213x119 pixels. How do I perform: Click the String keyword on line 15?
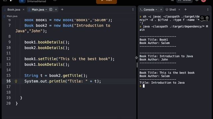pyautogui.click(x=31, y=76)
